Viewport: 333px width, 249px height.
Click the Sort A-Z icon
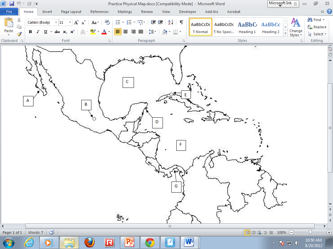170,22
